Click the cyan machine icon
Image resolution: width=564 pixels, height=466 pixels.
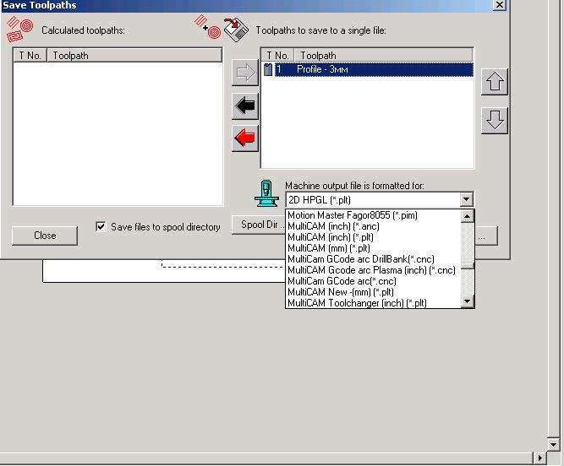tap(266, 193)
